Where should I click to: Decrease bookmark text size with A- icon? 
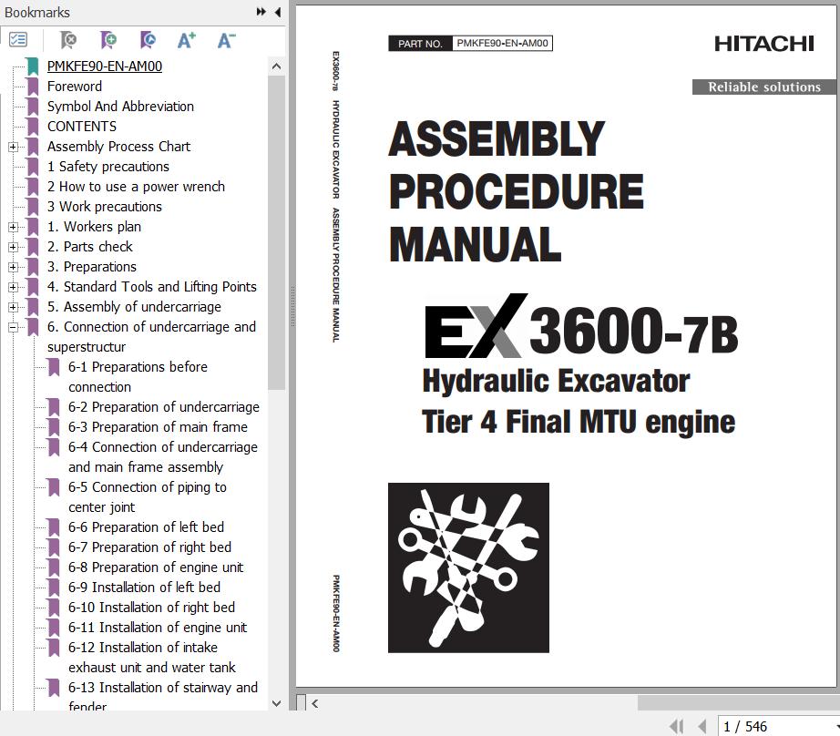(x=226, y=40)
